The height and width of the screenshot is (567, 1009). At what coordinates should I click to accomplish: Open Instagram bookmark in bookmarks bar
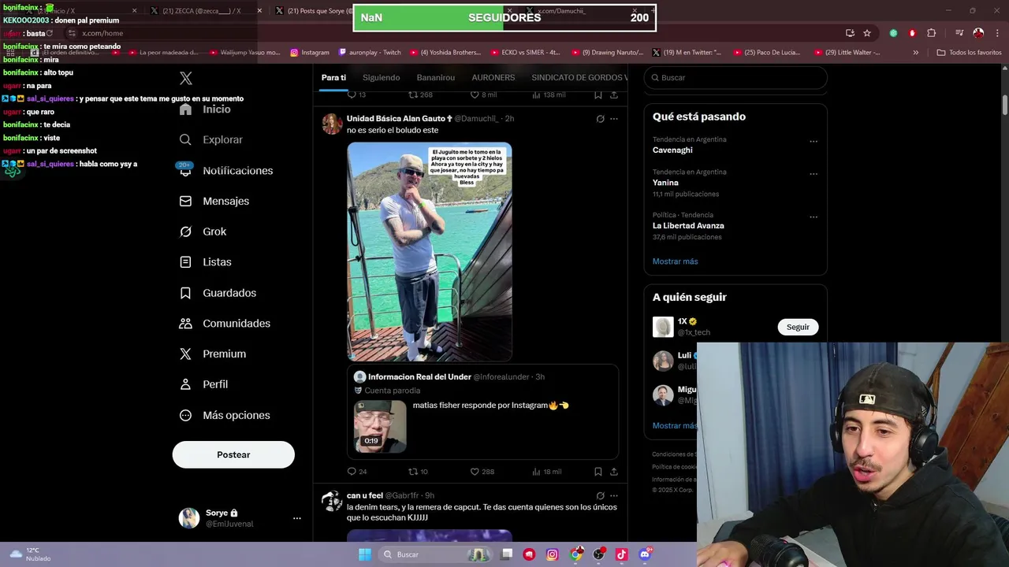[310, 53]
